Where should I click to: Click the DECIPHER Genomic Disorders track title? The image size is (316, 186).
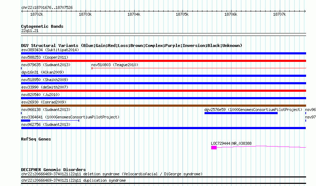click(53, 169)
